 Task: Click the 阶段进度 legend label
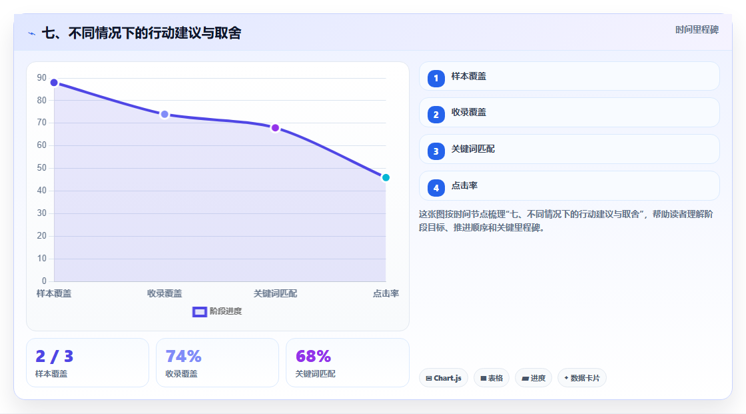point(226,311)
